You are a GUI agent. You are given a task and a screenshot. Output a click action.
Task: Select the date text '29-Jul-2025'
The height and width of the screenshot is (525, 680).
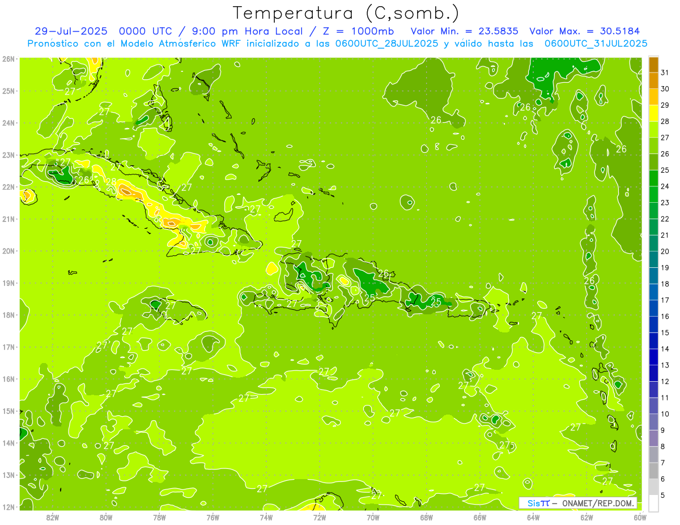pyautogui.click(x=70, y=31)
